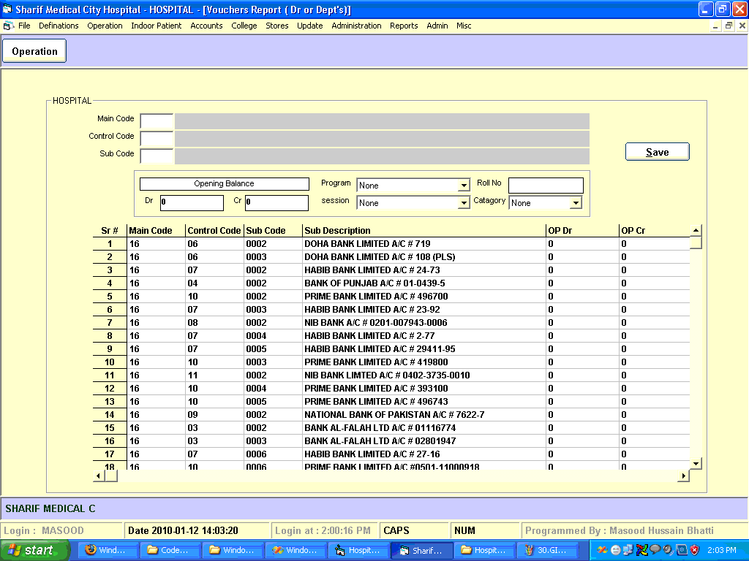This screenshot has width=749, height=561.
Task: Click the system tray clock showing 2:03 PM
Action: (722, 550)
